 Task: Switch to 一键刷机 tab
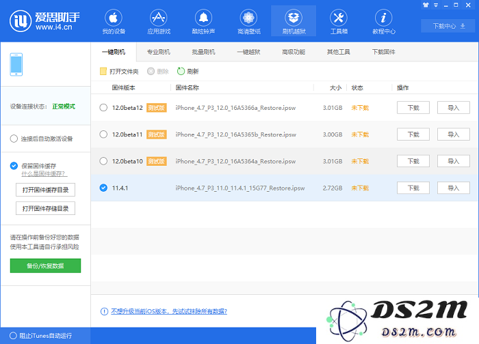pyautogui.click(x=114, y=52)
